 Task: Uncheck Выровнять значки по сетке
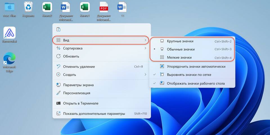[x=189, y=75]
